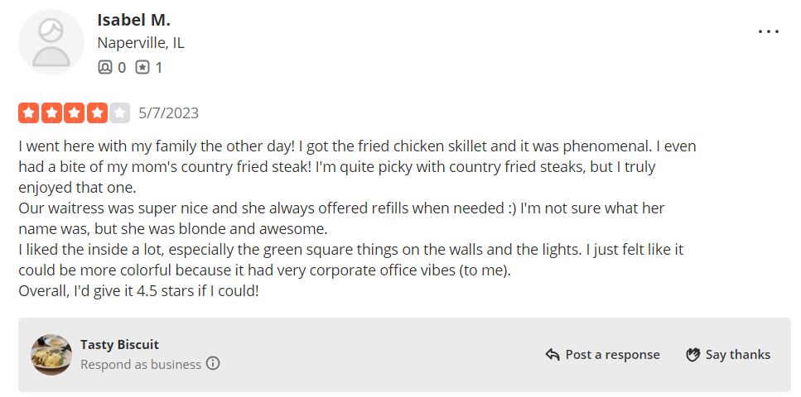Click the friends count icon
Screen dimensions: 801x397
tap(105, 68)
